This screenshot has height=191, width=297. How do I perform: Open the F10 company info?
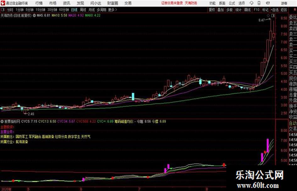(x=256, y=10)
